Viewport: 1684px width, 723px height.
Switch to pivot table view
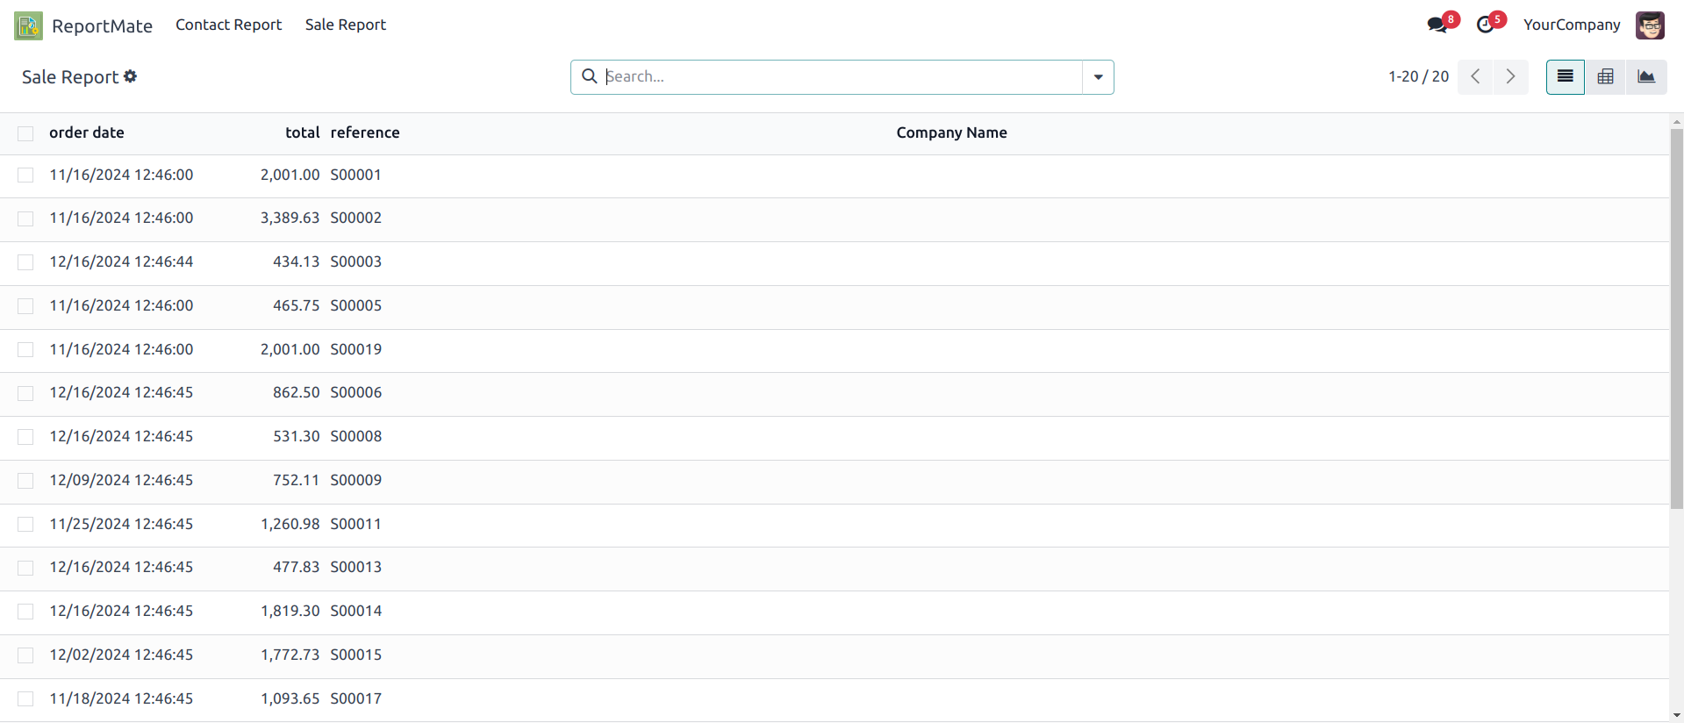point(1605,77)
